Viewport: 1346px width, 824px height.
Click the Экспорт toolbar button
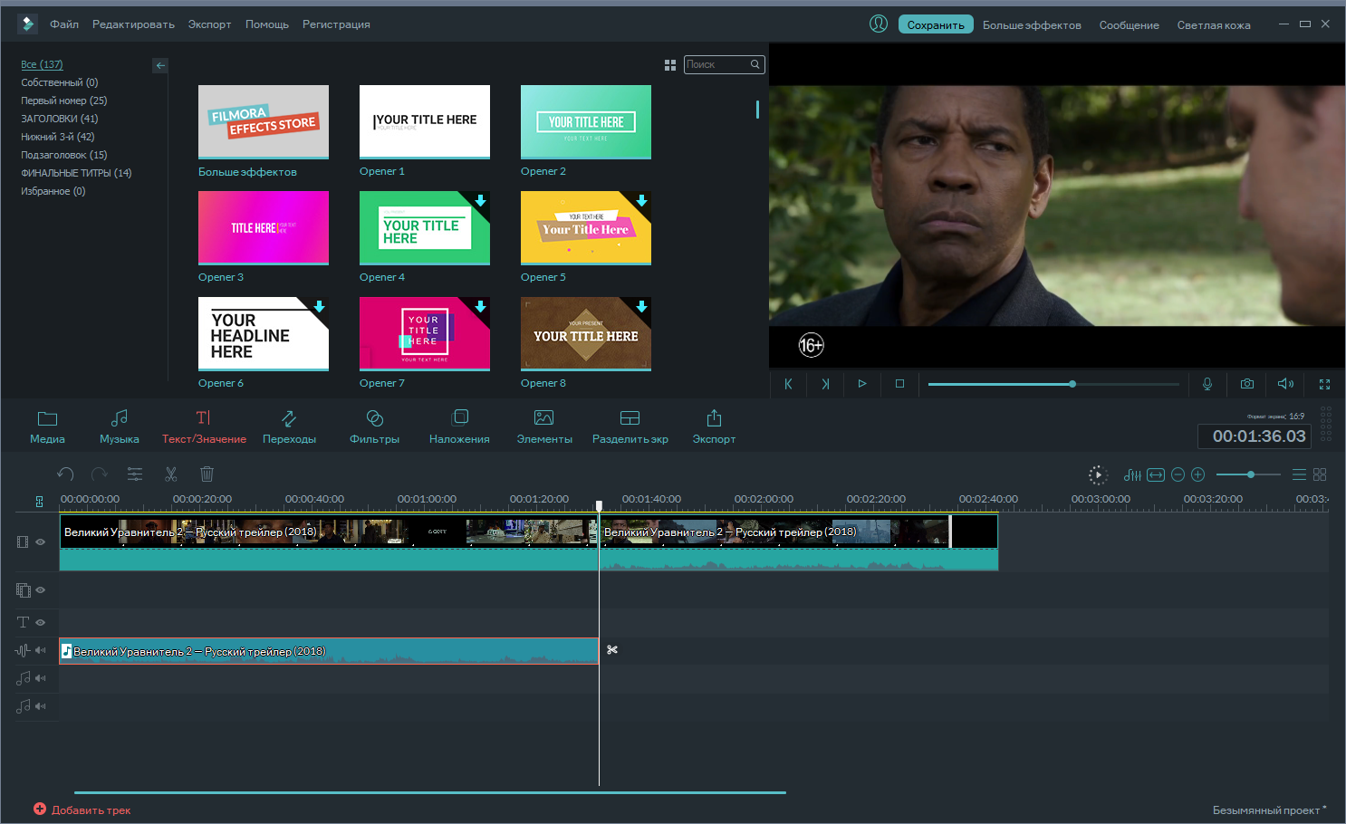[714, 426]
